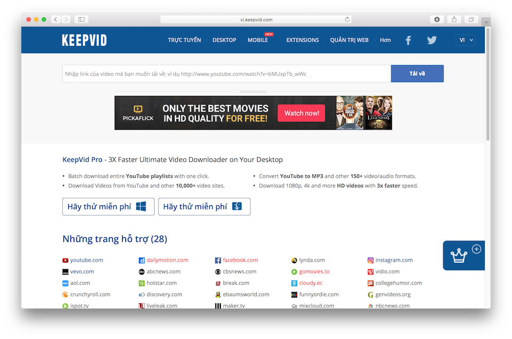Open the collegehumor.com link
The image size is (512, 339).
399,283
